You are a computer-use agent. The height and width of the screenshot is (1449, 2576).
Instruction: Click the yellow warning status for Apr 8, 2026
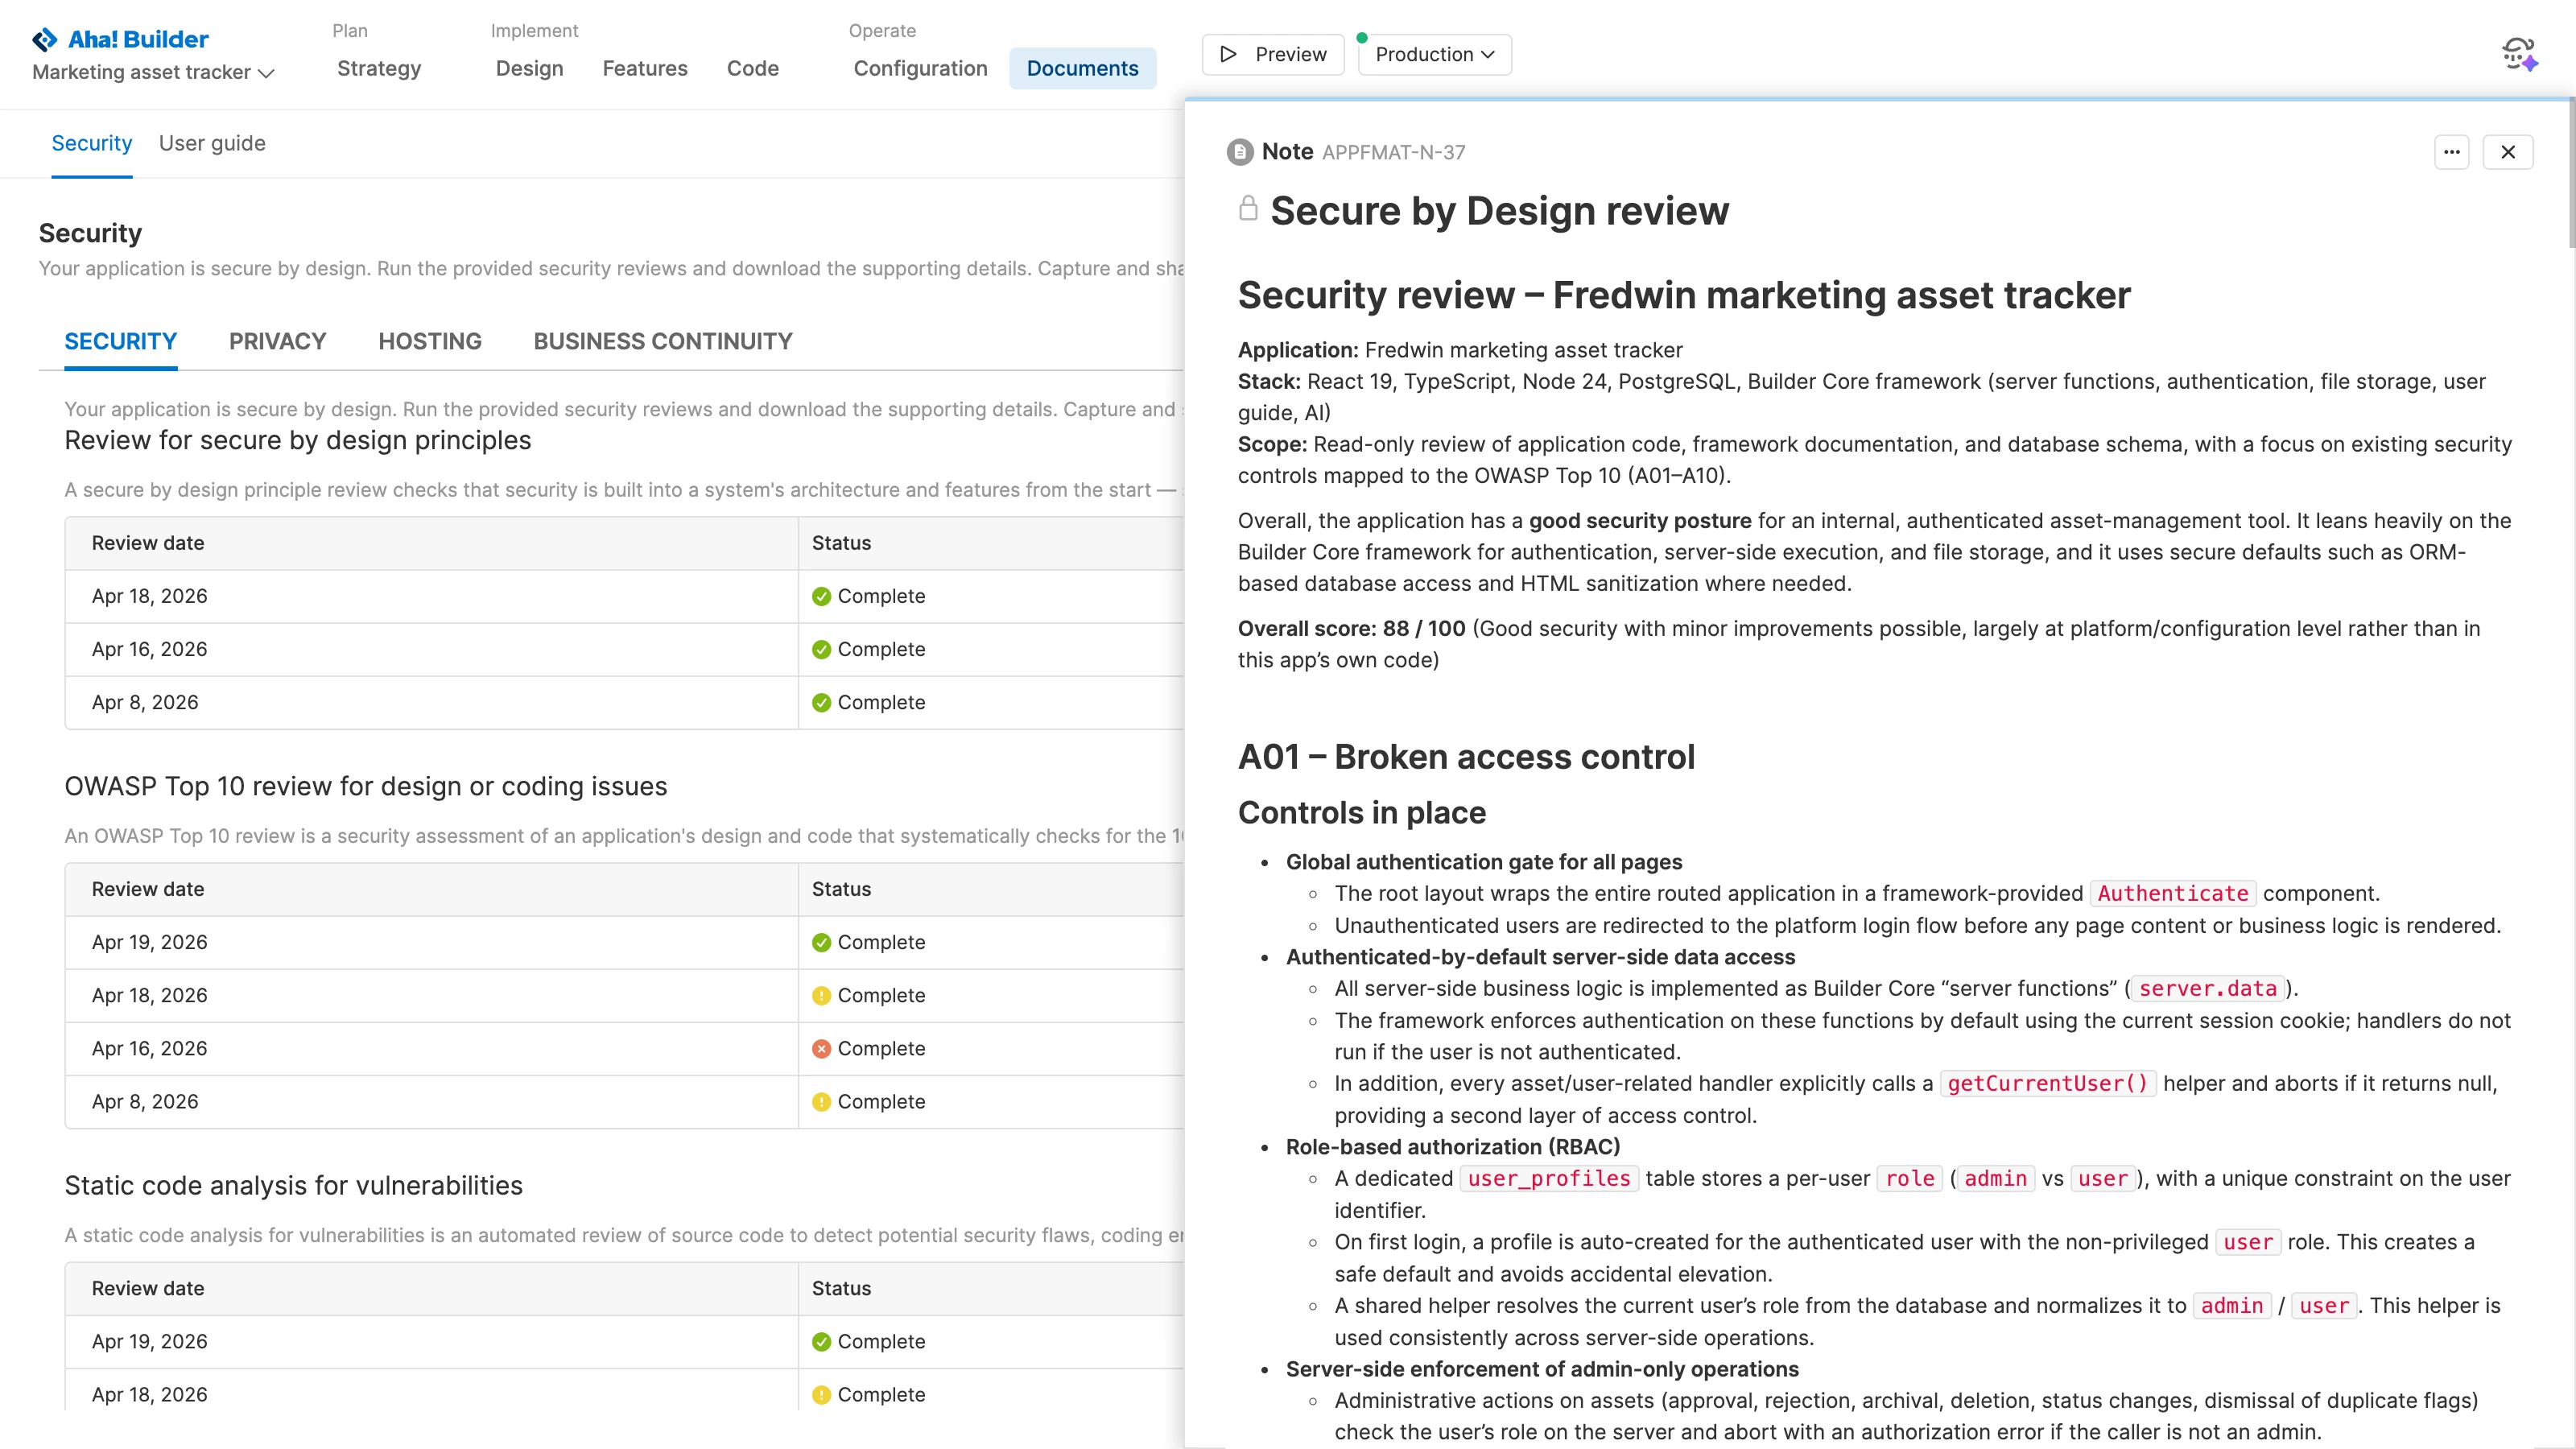point(821,1101)
